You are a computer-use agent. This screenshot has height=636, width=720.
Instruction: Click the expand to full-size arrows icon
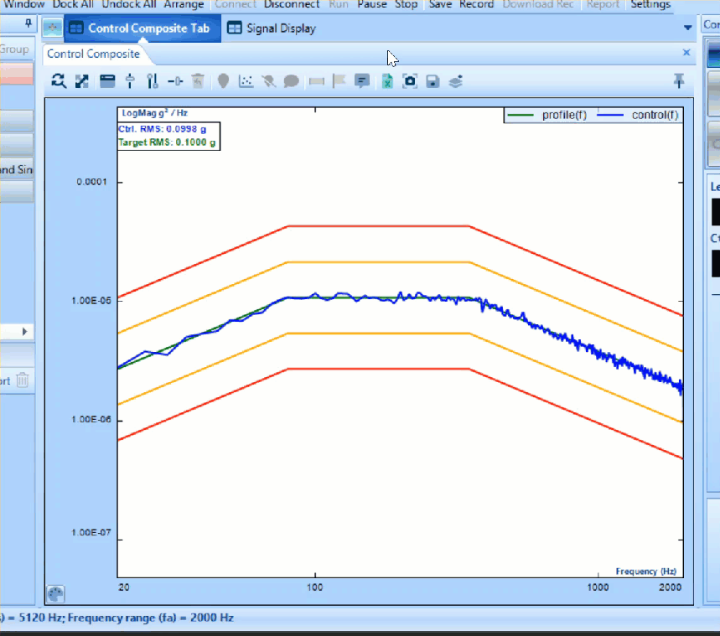point(81,81)
